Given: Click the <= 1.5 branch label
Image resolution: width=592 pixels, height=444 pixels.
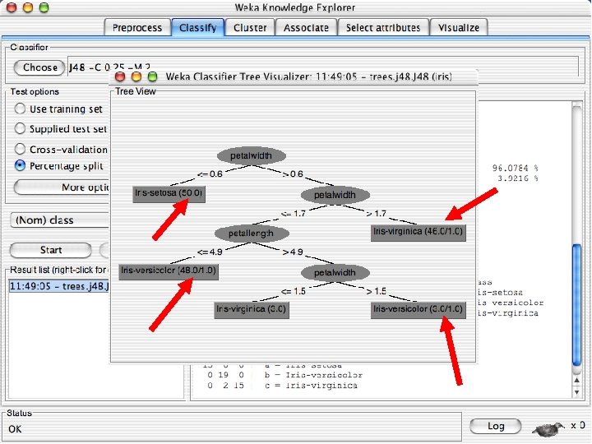Looking at the screenshot, I should [293, 291].
